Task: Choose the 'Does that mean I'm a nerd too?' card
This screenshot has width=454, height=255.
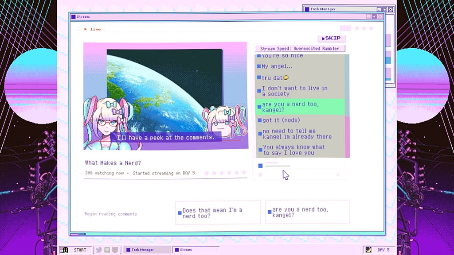Action: pos(218,212)
